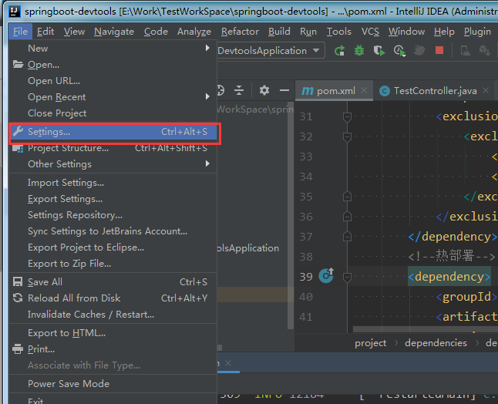Click the project panel vertical scrollbar

pyautogui.click(x=291, y=216)
